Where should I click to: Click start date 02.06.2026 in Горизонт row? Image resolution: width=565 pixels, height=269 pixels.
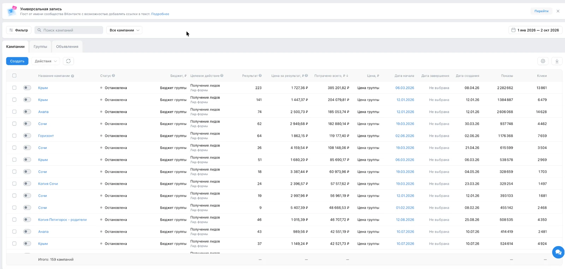(405, 136)
